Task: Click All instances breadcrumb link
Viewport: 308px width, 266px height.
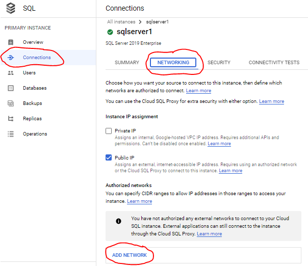Action: tap(121, 22)
